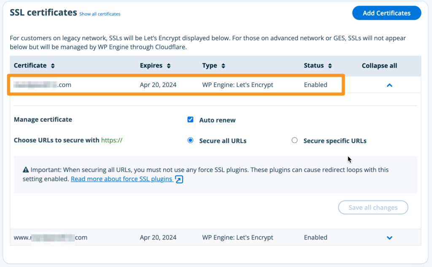Click the sort arrows beside Expires header

pyautogui.click(x=168, y=66)
